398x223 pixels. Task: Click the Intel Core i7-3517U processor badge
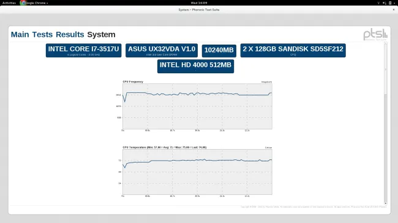tap(83, 51)
